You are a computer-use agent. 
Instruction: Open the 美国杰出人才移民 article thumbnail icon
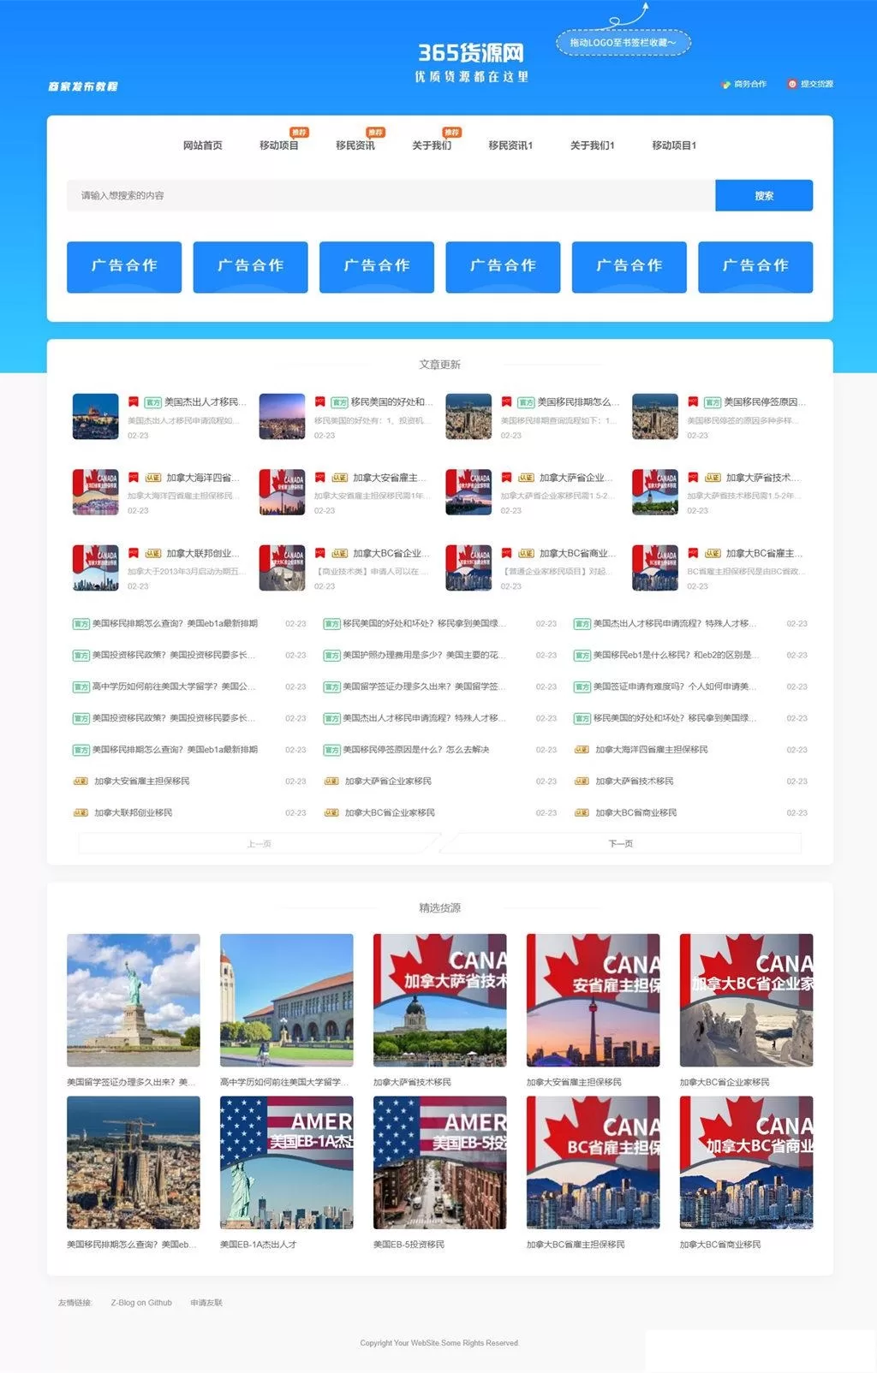95,416
